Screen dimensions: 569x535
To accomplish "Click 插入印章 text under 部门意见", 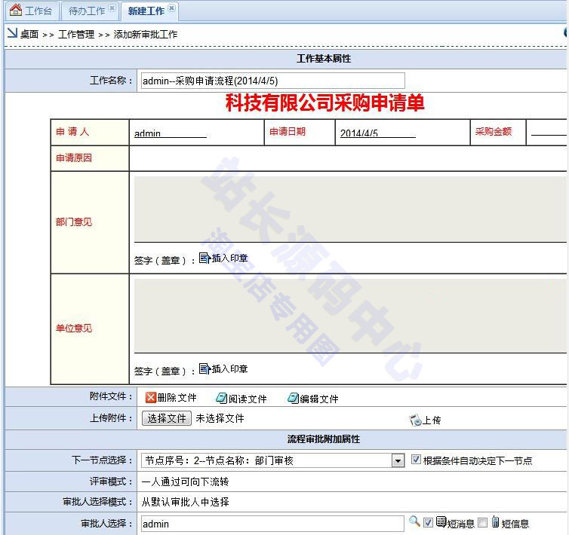I will pos(229,258).
